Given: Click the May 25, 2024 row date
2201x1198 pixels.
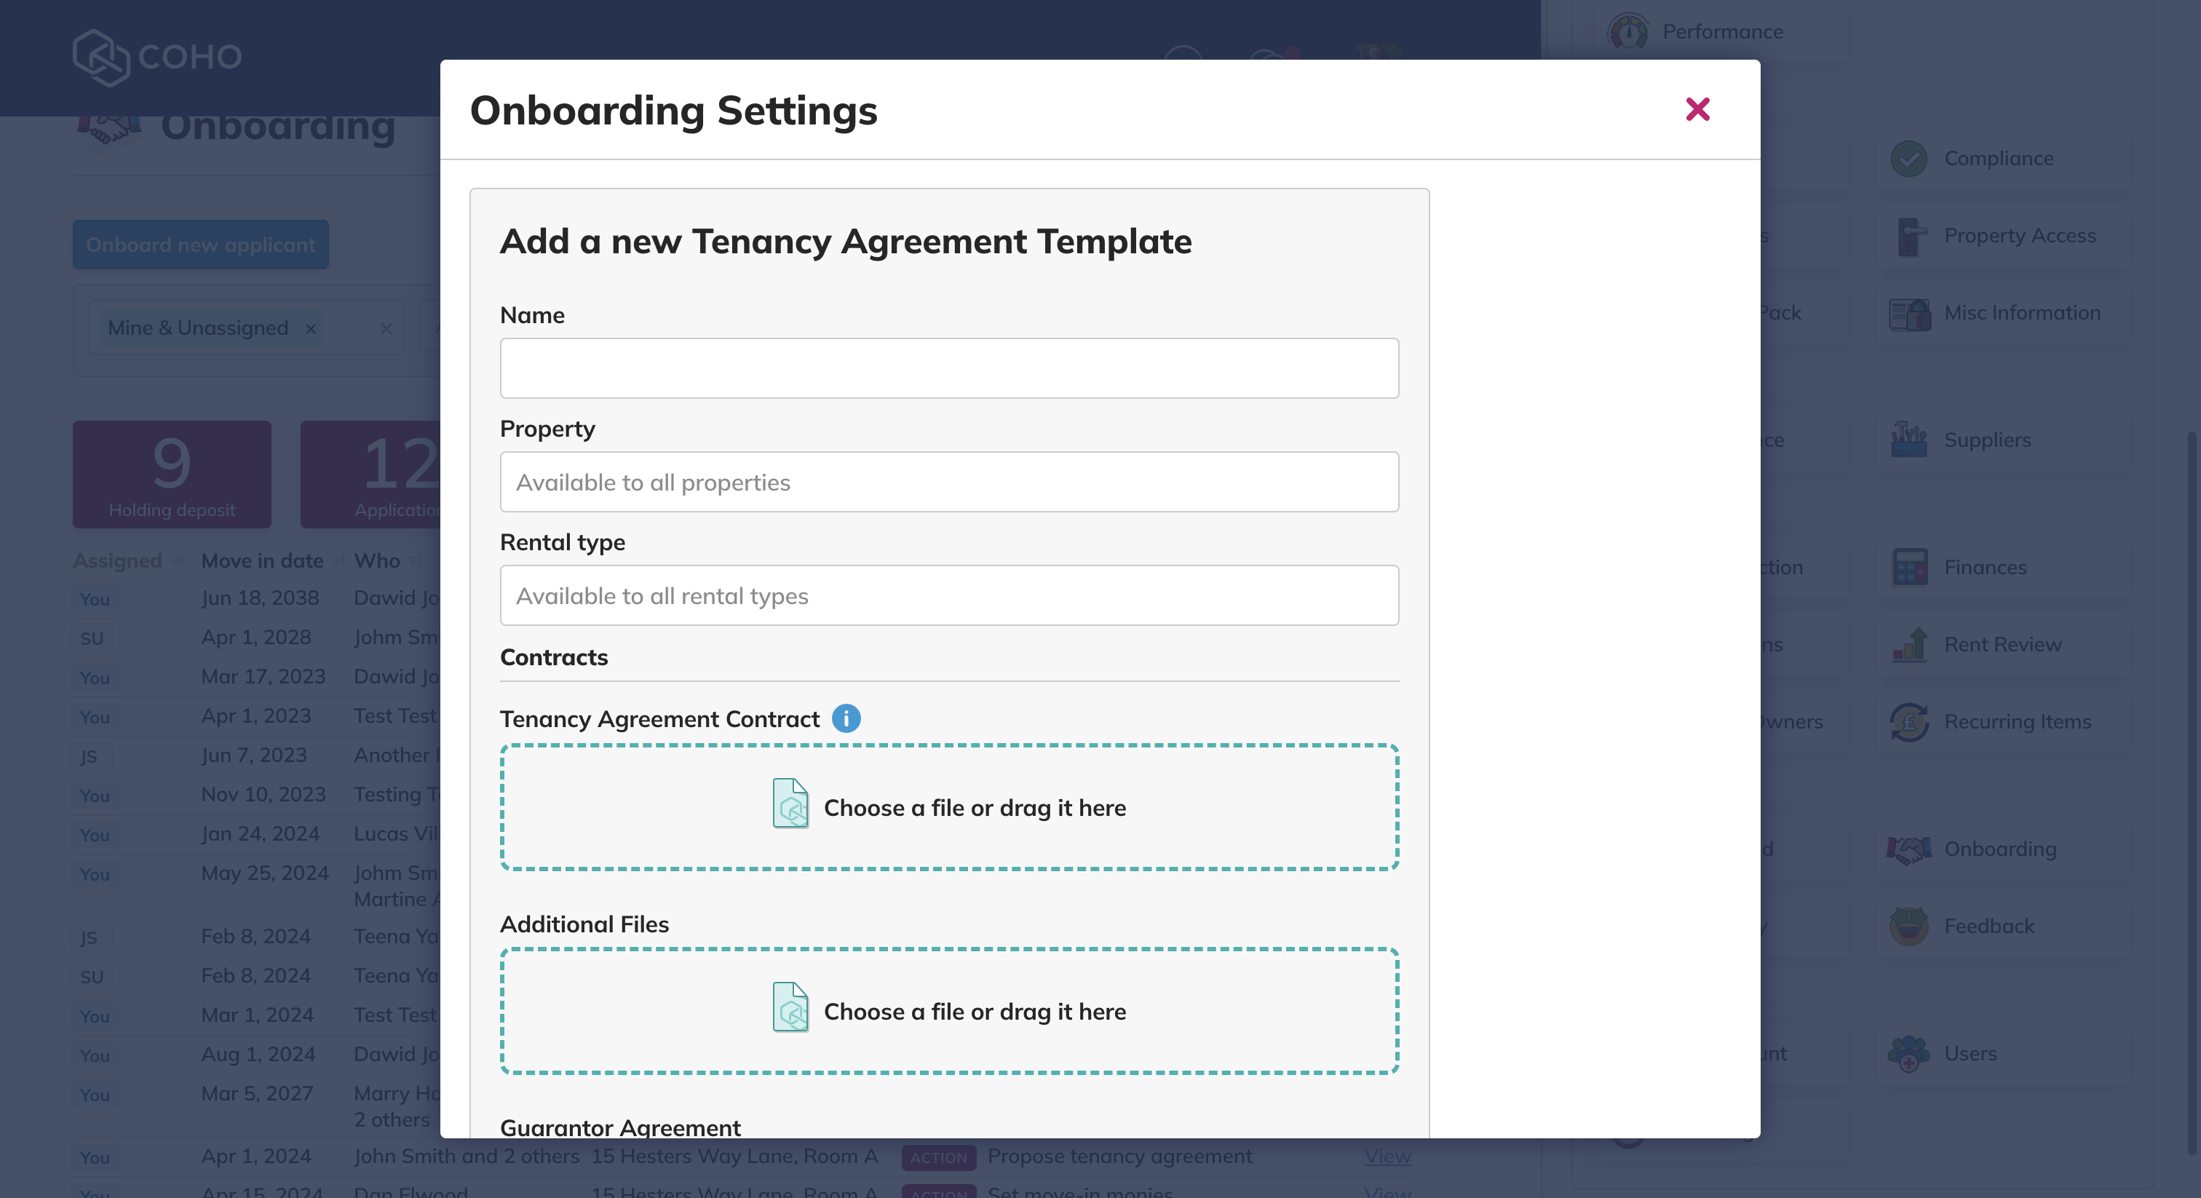Looking at the screenshot, I should tap(265, 873).
